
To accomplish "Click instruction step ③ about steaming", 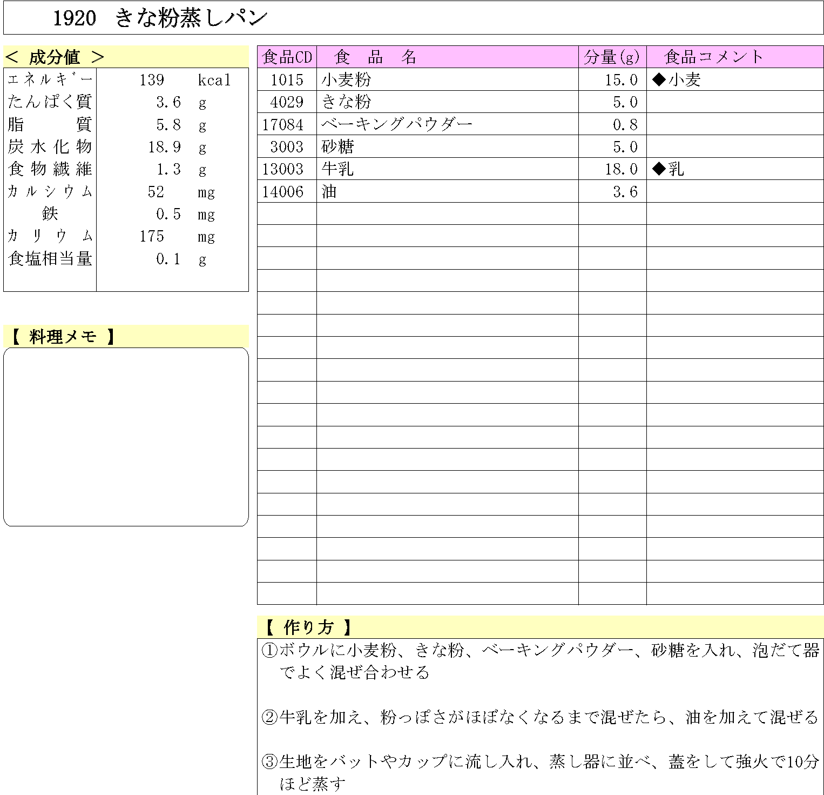I will coord(540,772).
